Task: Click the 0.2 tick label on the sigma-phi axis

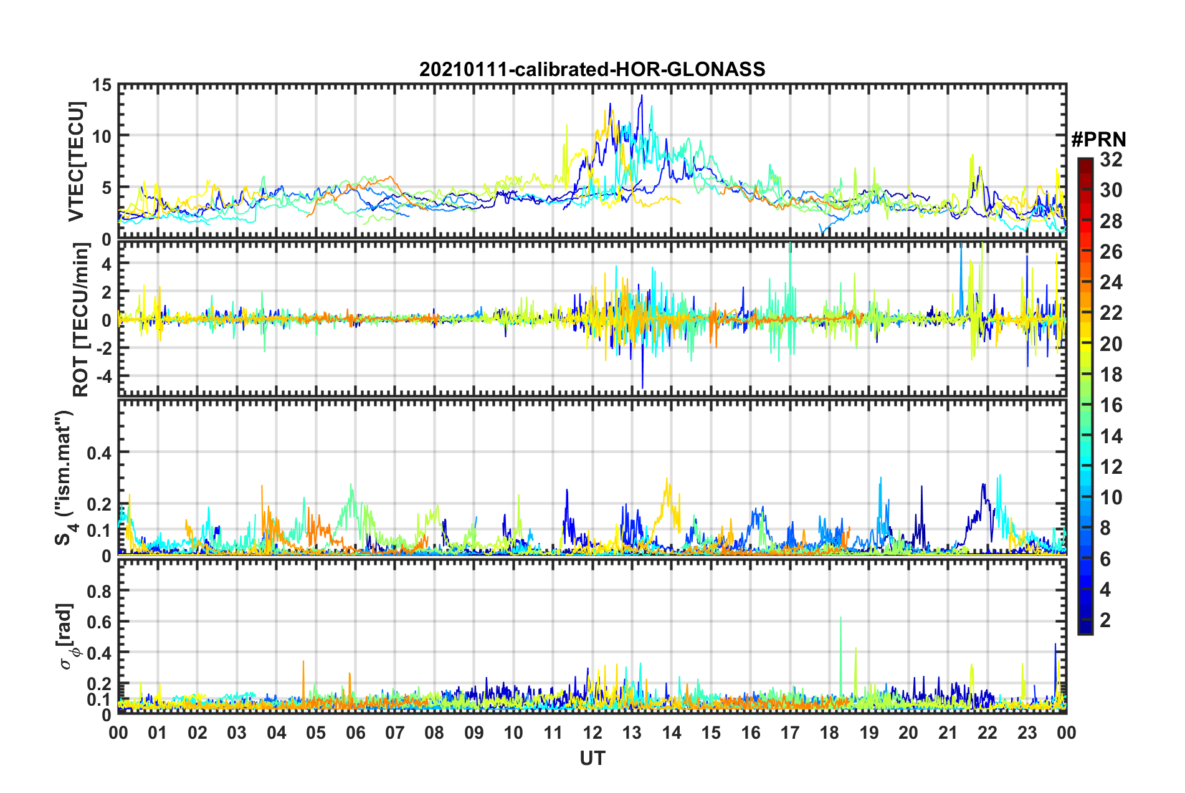Action: (99, 684)
